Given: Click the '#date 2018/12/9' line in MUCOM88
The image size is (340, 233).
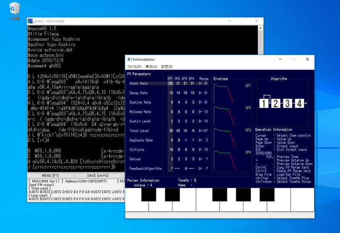Looking at the screenshot, I should coord(45,60).
